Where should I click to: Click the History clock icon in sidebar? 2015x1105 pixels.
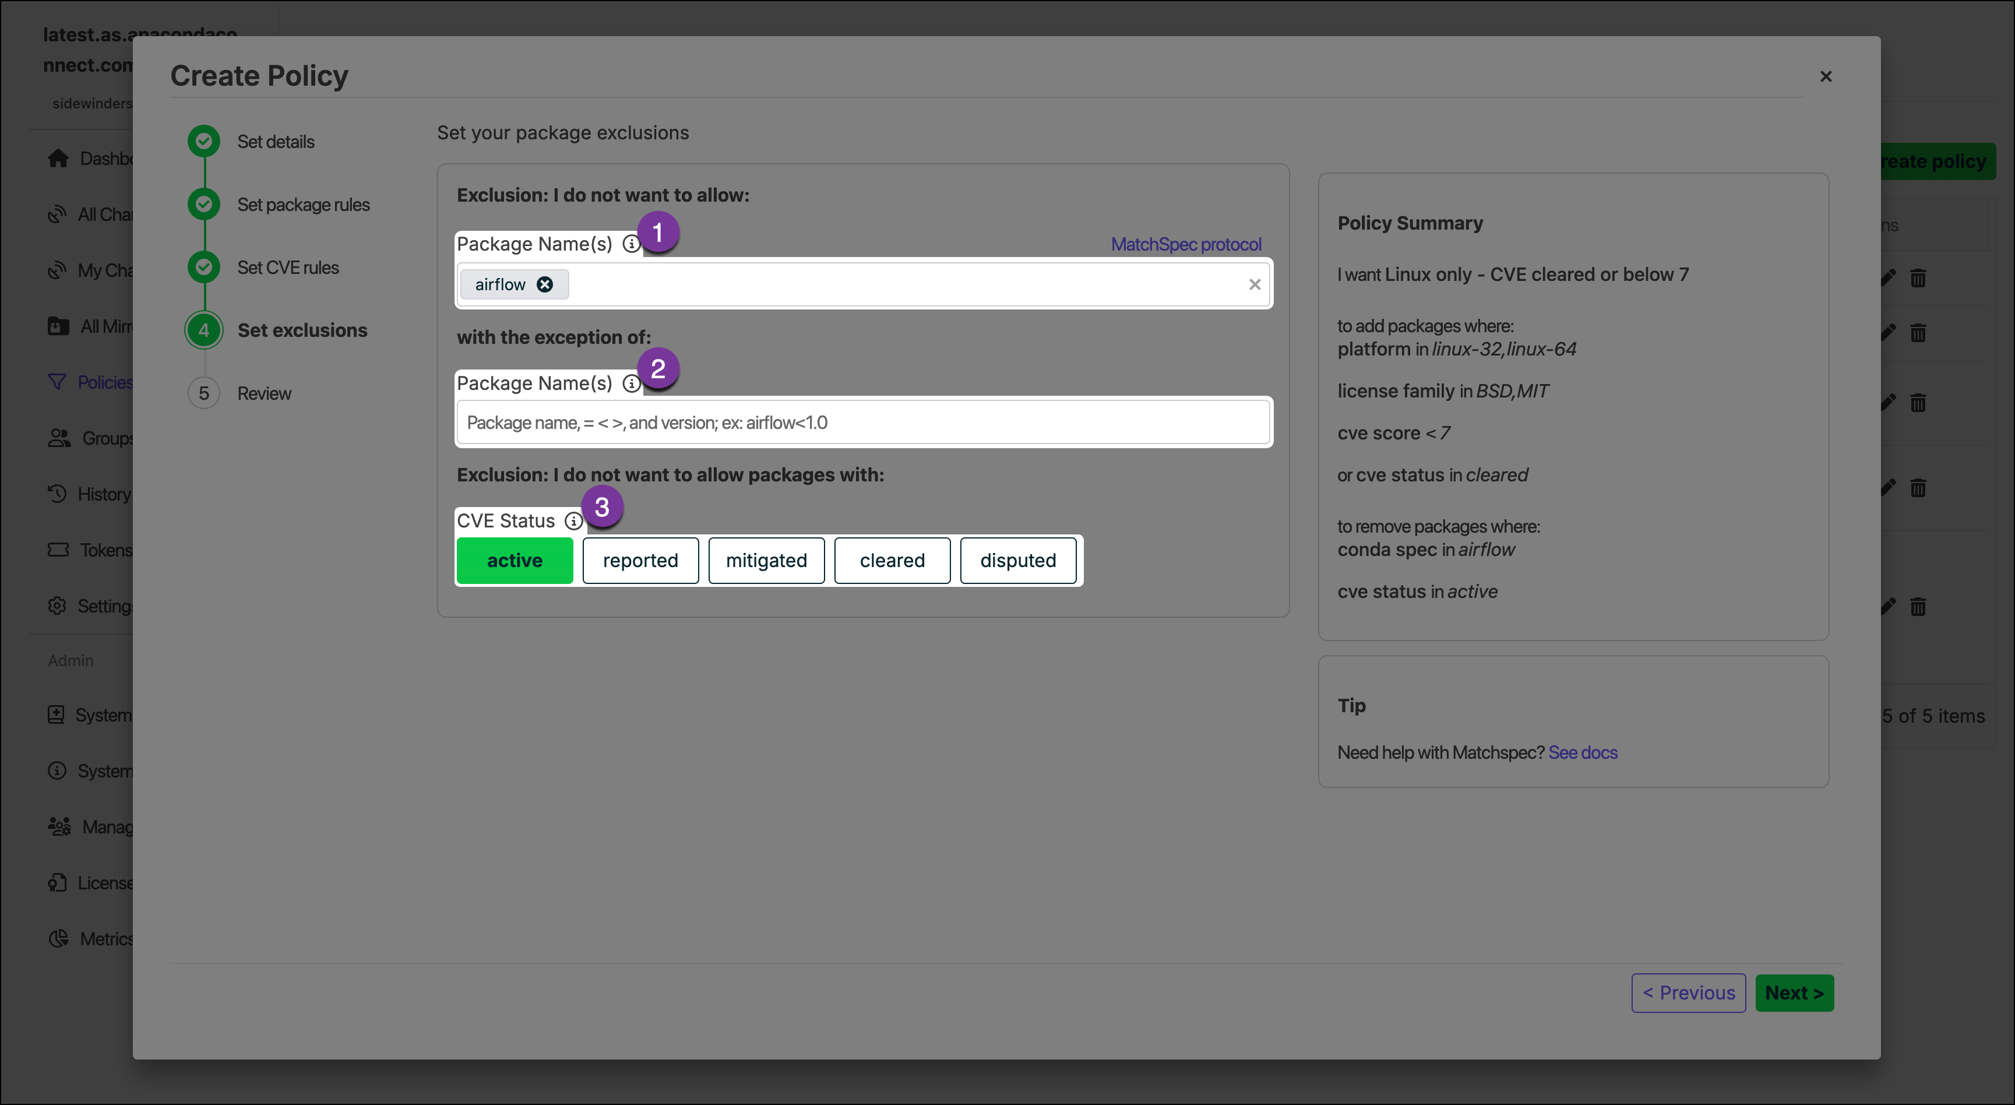(x=57, y=494)
